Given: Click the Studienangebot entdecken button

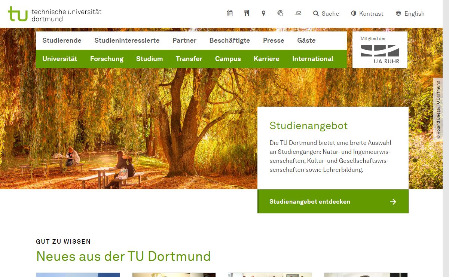Looking at the screenshot, I should pos(333,201).
